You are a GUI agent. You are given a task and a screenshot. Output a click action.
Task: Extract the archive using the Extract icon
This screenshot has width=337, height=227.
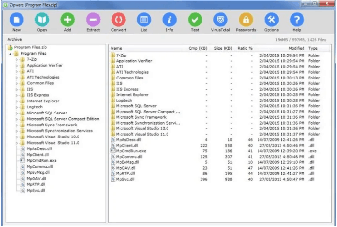[x=93, y=20]
